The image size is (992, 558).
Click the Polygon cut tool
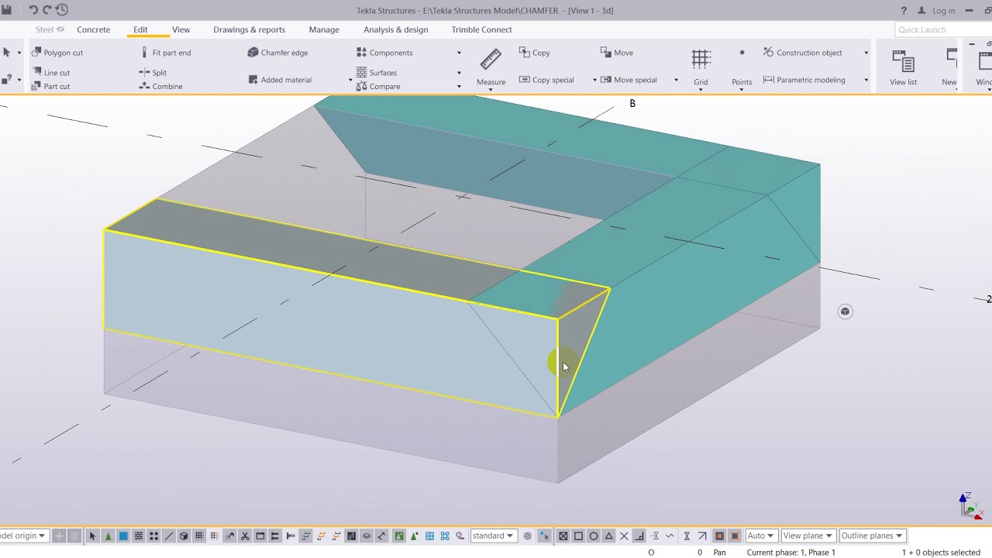coord(57,53)
